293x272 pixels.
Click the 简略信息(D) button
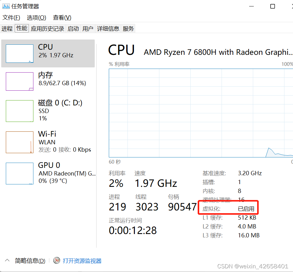[x=30, y=261]
